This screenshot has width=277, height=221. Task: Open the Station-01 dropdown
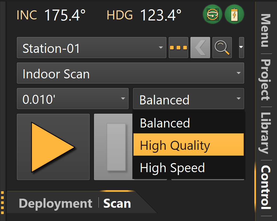(x=92, y=48)
